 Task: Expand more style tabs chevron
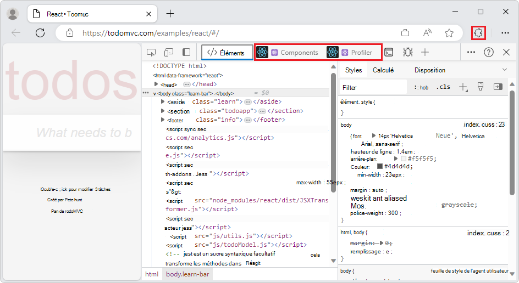coord(505,70)
